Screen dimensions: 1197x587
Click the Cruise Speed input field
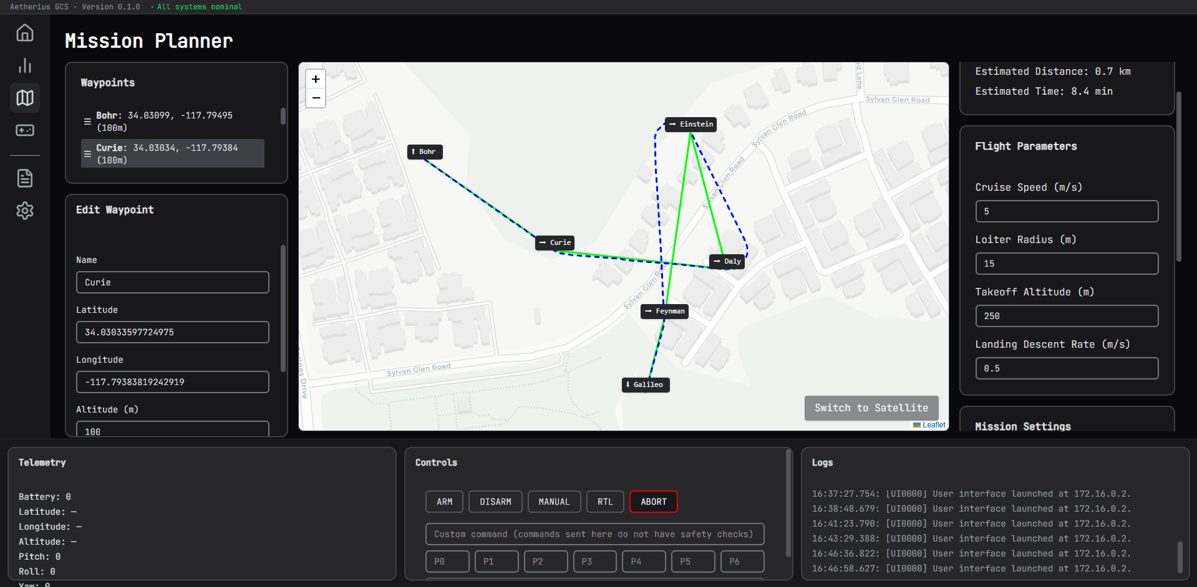pos(1066,211)
